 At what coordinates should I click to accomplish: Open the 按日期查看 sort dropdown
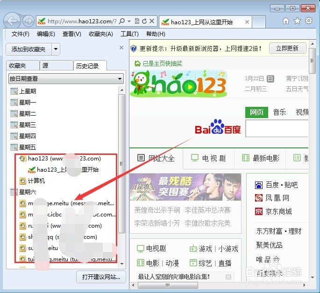coord(66,78)
